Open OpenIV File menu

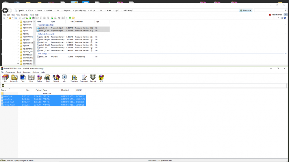click(x=4, y=15)
